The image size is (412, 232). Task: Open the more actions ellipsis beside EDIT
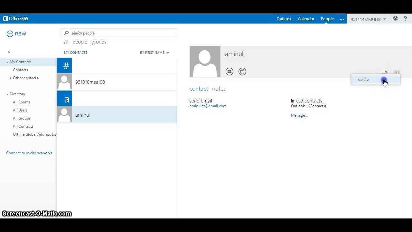click(397, 72)
